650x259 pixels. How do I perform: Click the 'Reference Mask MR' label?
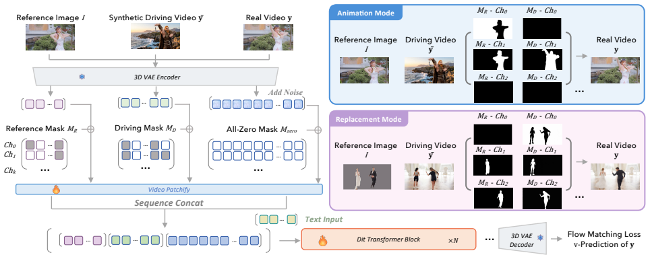[x=41, y=128]
